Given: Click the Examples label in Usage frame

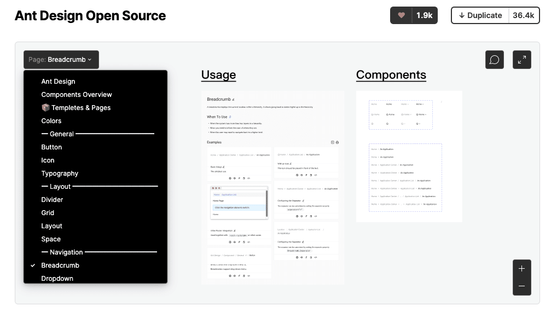Looking at the screenshot, I should pyautogui.click(x=214, y=142).
